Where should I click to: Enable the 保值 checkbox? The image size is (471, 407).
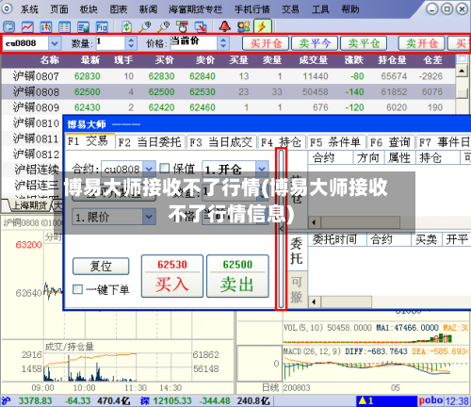(165, 169)
